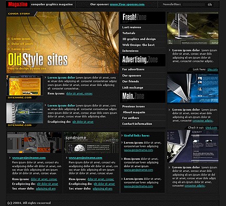Focus the Newsletter email input field
Image resolution: width=226 pixels, height=206 pixels.
(193, 5)
